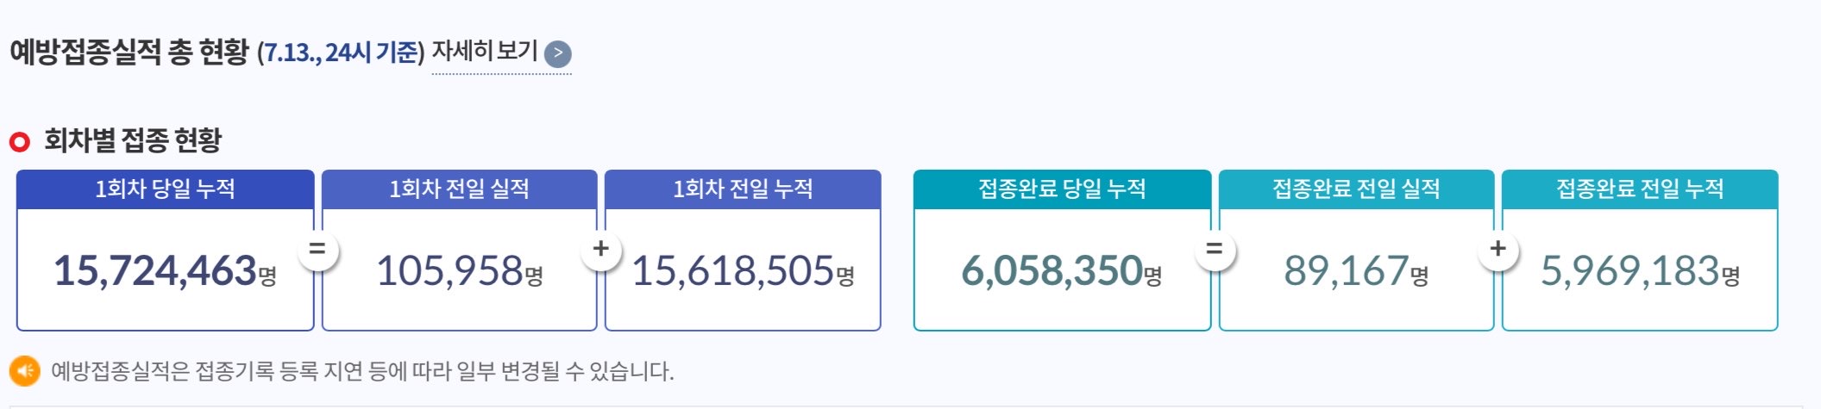Click the plus sign before 15,618,505명

[x=601, y=250]
